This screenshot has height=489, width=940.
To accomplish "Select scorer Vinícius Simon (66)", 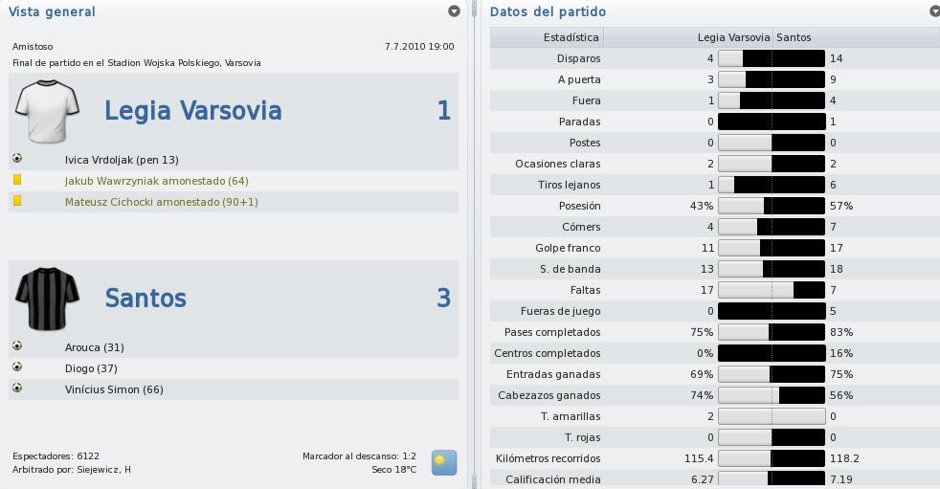I will (114, 389).
